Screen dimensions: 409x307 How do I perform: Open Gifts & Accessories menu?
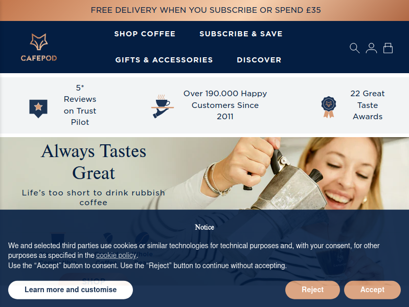pos(164,60)
